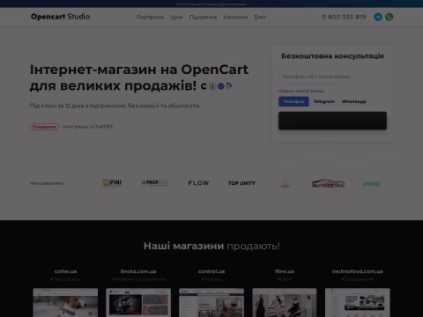Open control.ua store title
This screenshot has width=423, height=317.
(211, 271)
